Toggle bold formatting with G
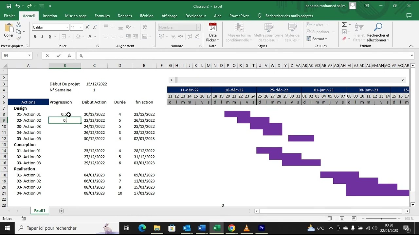 coord(35,37)
